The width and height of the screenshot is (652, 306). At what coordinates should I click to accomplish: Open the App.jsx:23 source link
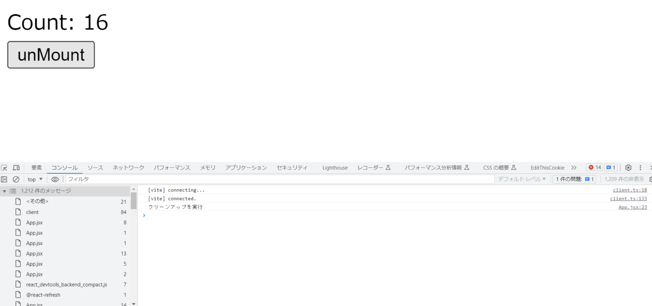(x=632, y=207)
